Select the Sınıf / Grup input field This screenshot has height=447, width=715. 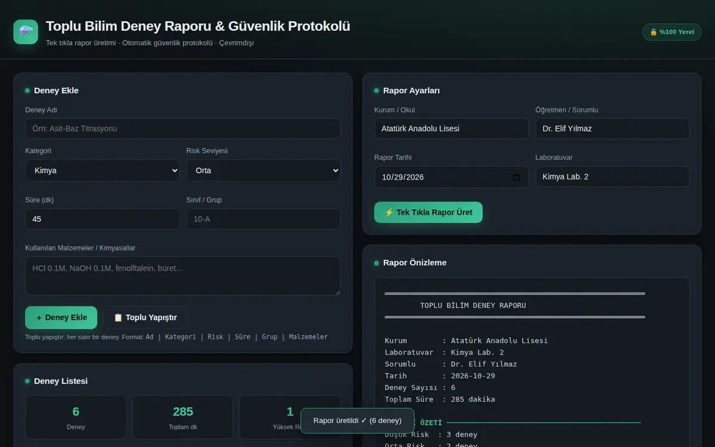tap(263, 219)
